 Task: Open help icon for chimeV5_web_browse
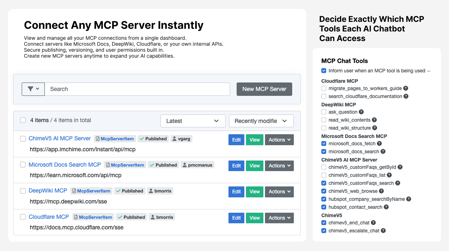coord(381,191)
